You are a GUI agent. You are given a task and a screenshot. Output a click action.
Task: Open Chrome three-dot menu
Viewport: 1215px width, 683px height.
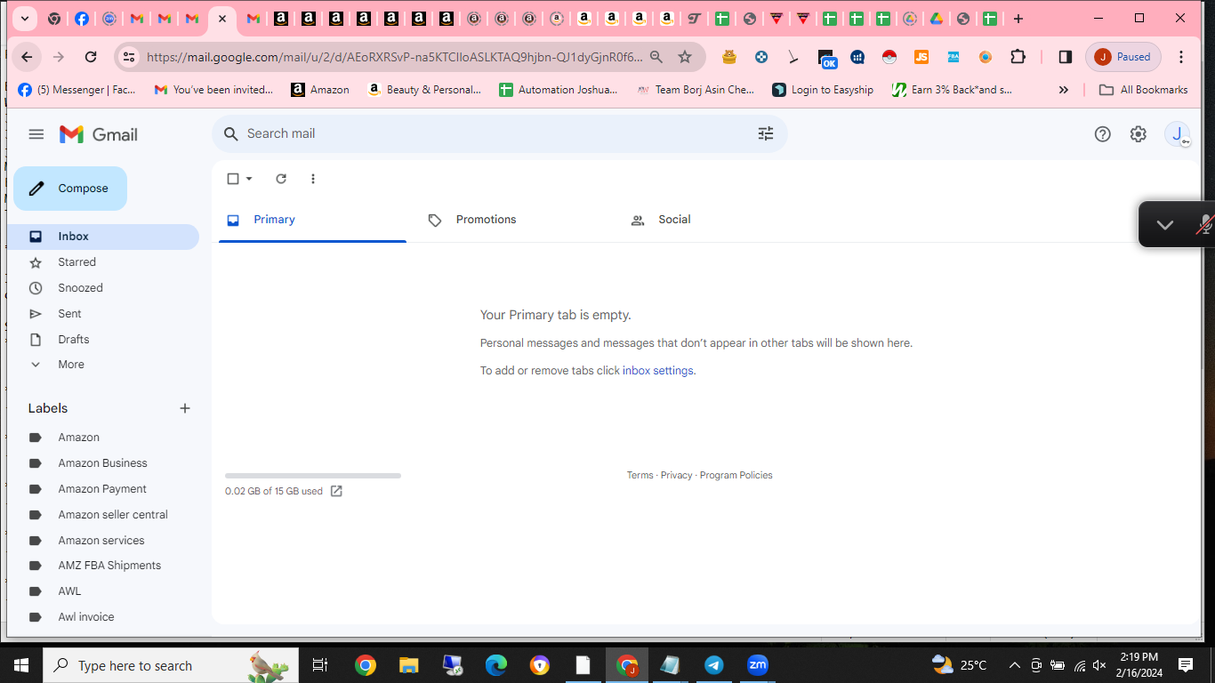coord(1181,57)
